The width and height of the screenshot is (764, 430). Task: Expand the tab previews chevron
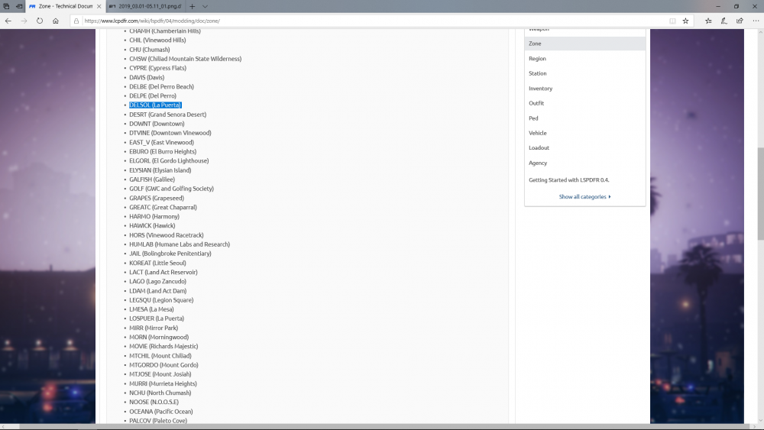click(x=205, y=6)
